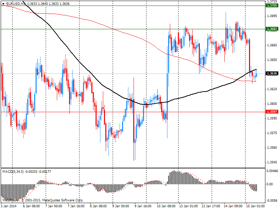Click the chart dropdown triangle beside EURUSD,H1

point(3,3)
